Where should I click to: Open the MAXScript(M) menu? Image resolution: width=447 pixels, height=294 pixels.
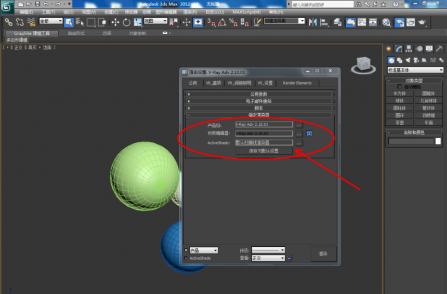(x=246, y=12)
